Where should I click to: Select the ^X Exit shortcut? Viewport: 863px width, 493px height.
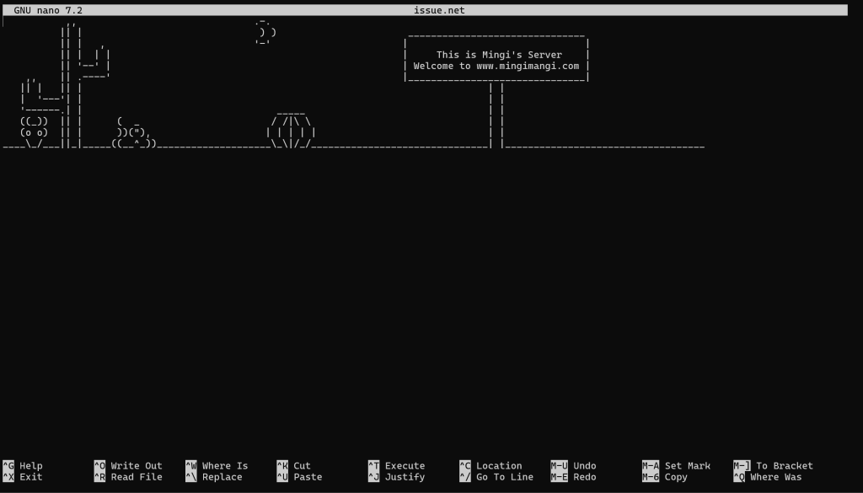click(23, 477)
